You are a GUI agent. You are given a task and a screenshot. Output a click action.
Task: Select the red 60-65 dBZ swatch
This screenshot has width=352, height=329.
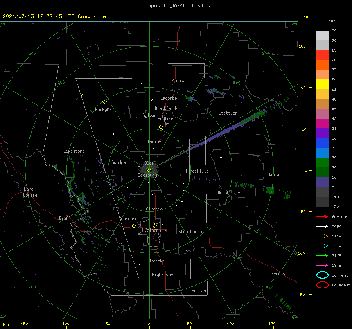click(x=322, y=55)
